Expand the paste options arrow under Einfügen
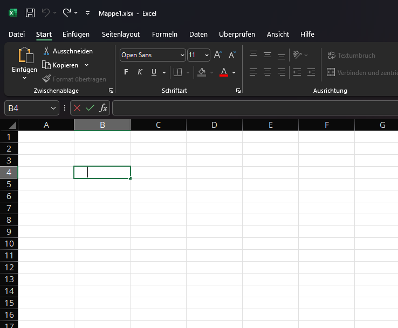The height and width of the screenshot is (328, 398). click(x=24, y=78)
